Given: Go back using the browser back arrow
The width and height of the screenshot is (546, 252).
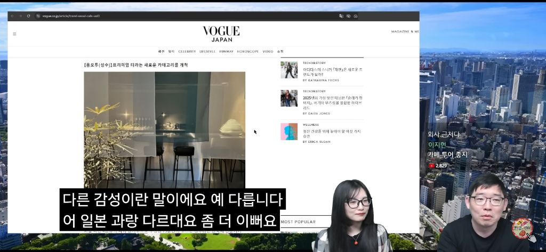Looking at the screenshot, I should pos(12,16).
